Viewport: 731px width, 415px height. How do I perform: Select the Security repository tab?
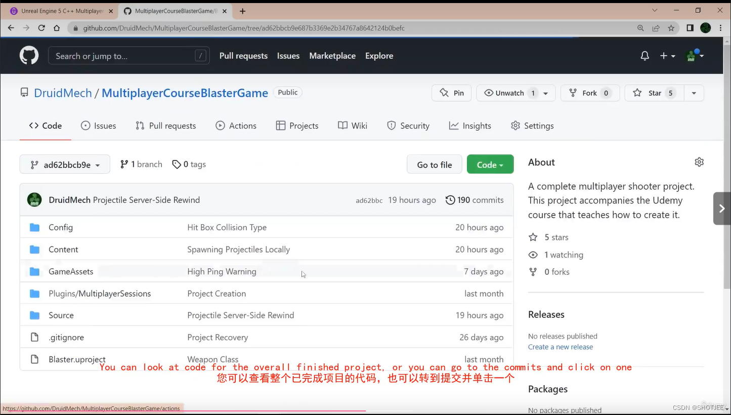tap(408, 126)
